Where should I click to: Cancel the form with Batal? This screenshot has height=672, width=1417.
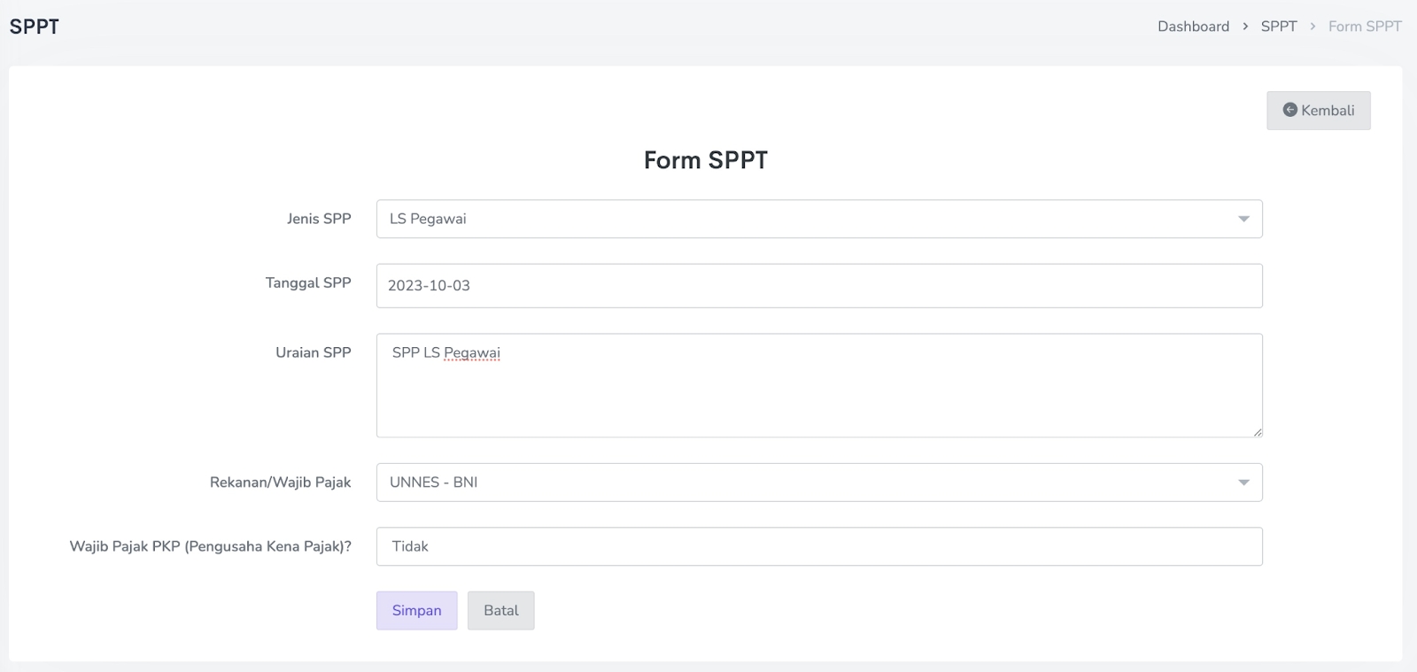(501, 611)
